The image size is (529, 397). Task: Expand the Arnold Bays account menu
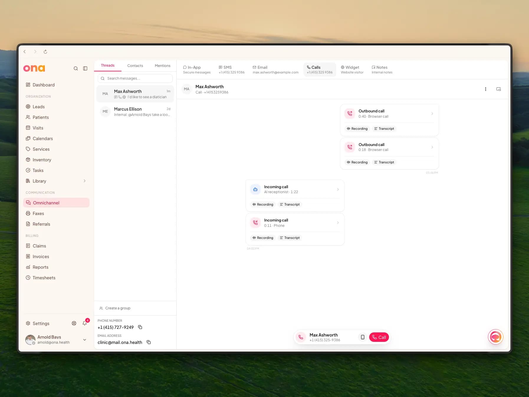[85, 339]
